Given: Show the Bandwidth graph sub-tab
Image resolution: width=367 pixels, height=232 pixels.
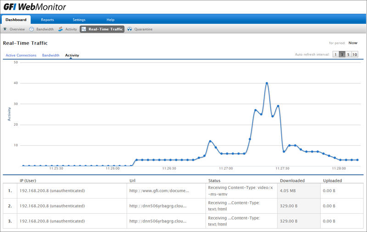Looking at the screenshot, I should point(51,55).
